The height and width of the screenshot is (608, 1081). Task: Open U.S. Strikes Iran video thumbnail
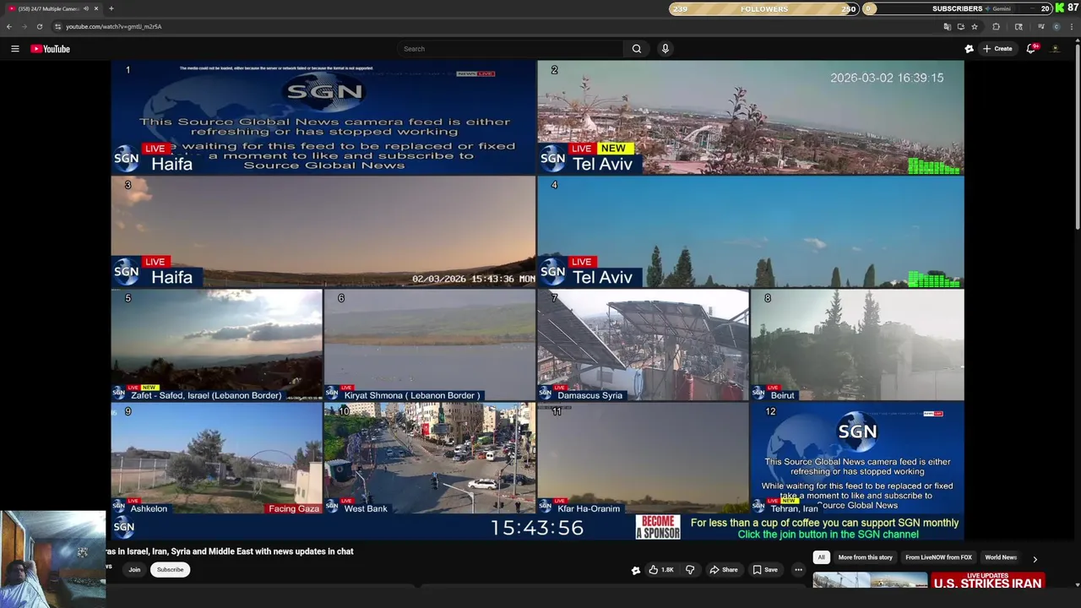tap(988, 581)
